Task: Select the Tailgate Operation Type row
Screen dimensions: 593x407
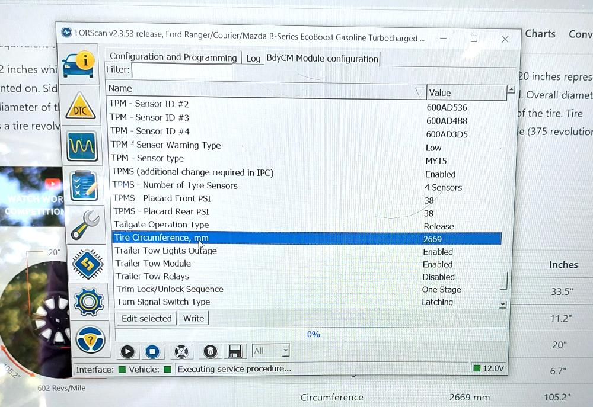Action: [x=307, y=225]
